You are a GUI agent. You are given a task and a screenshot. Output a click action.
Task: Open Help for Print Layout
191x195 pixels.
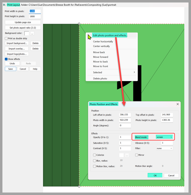[35, 69]
